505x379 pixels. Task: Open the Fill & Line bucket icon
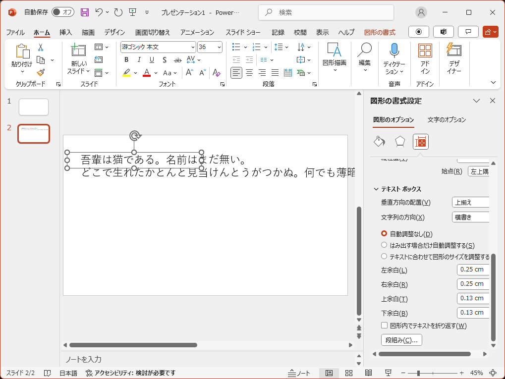[379, 142]
